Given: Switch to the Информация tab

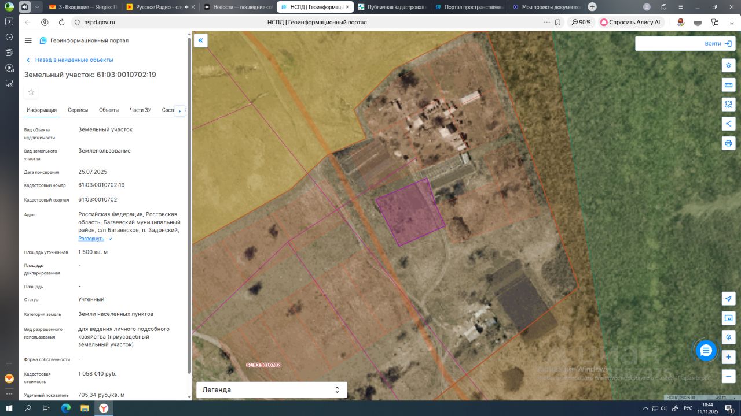Looking at the screenshot, I should coord(42,110).
